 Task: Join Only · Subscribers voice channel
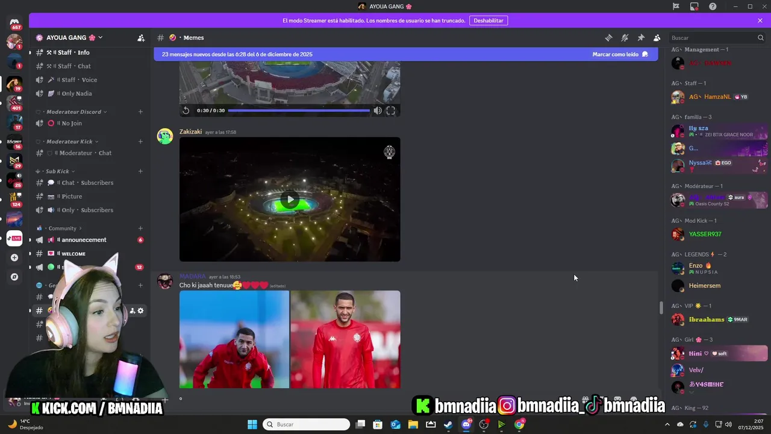click(x=90, y=210)
